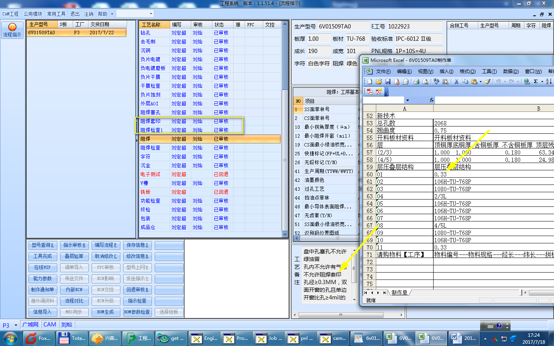Image resolution: width=554 pixels, height=346 pixels.
Task: Click the Windows Start orb
Action: (11, 338)
